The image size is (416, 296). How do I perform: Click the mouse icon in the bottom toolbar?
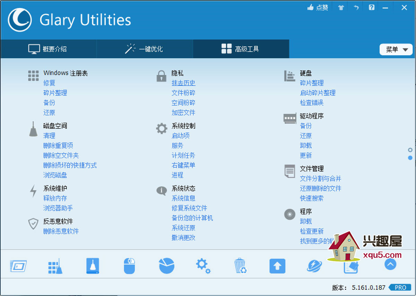[129, 266]
